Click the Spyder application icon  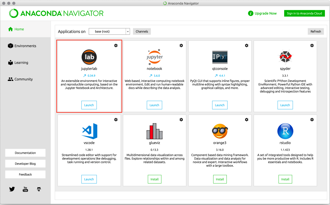click(285, 57)
